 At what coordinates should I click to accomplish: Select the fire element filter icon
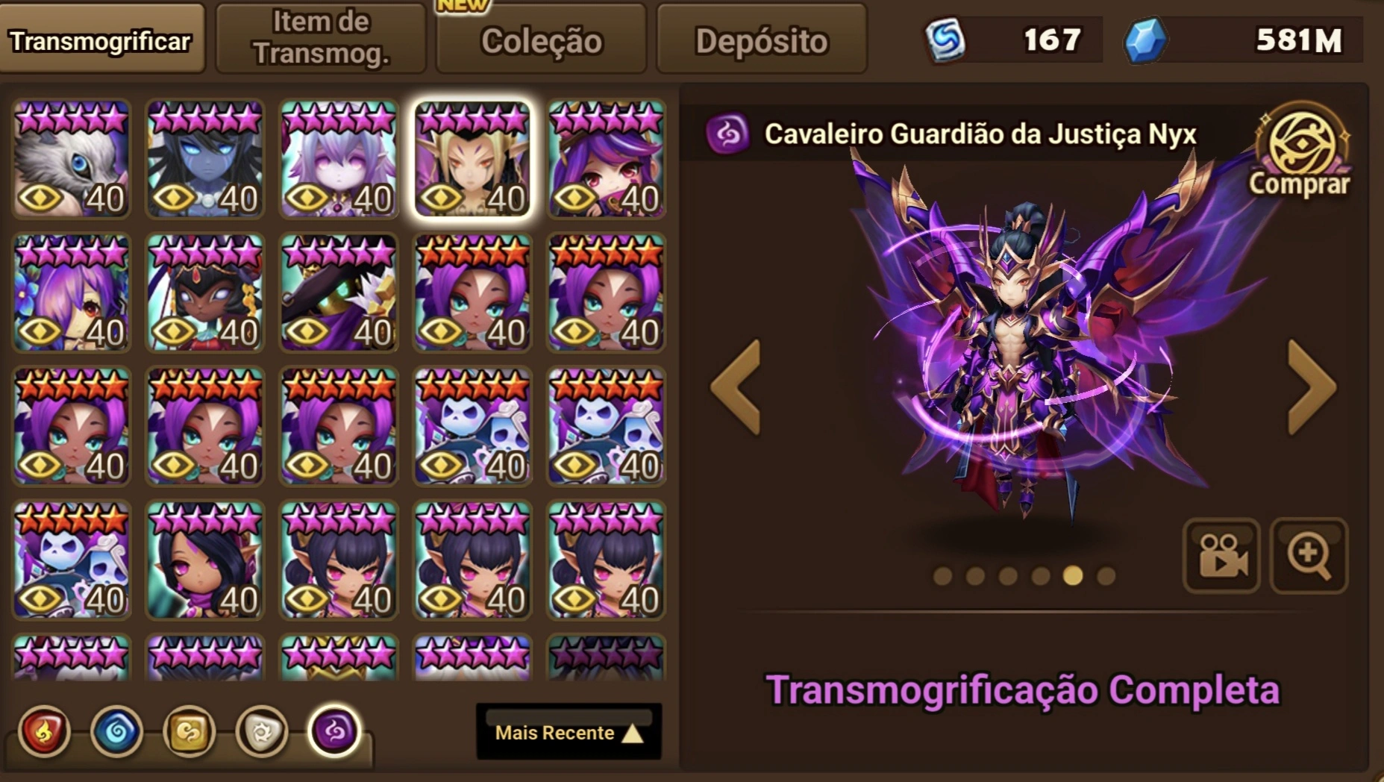tap(44, 732)
